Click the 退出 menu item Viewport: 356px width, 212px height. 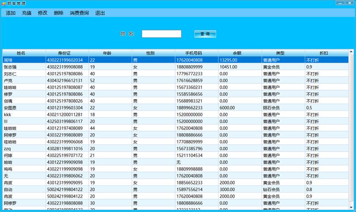[100, 13]
